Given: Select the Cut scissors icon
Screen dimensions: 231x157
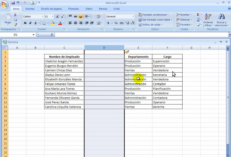Looking at the screenshot, I should click(x=15, y=15).
